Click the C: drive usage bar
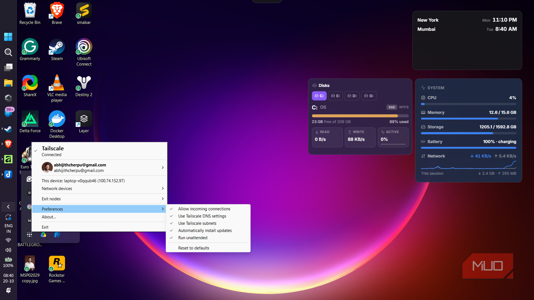 click(x=360, y=116)
